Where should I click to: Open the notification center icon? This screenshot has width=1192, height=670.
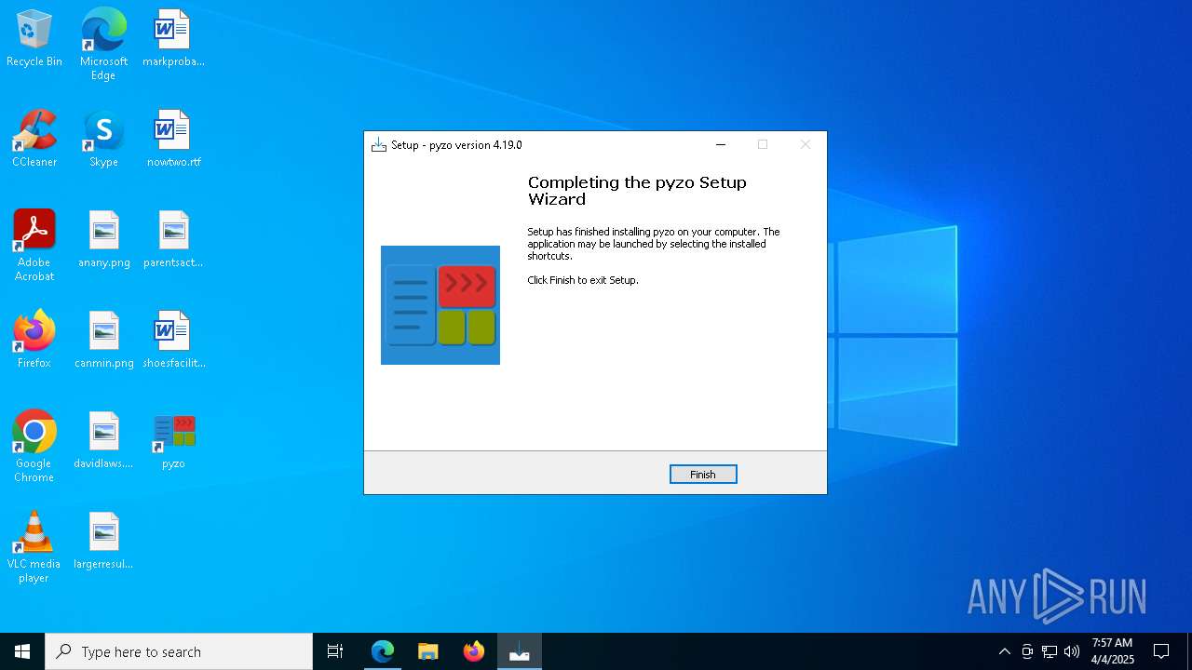tap(1161, 651)
